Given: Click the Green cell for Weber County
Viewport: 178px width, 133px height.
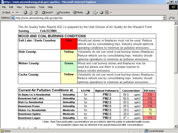Looking at the screenshot, I should (x=69, y=67).
